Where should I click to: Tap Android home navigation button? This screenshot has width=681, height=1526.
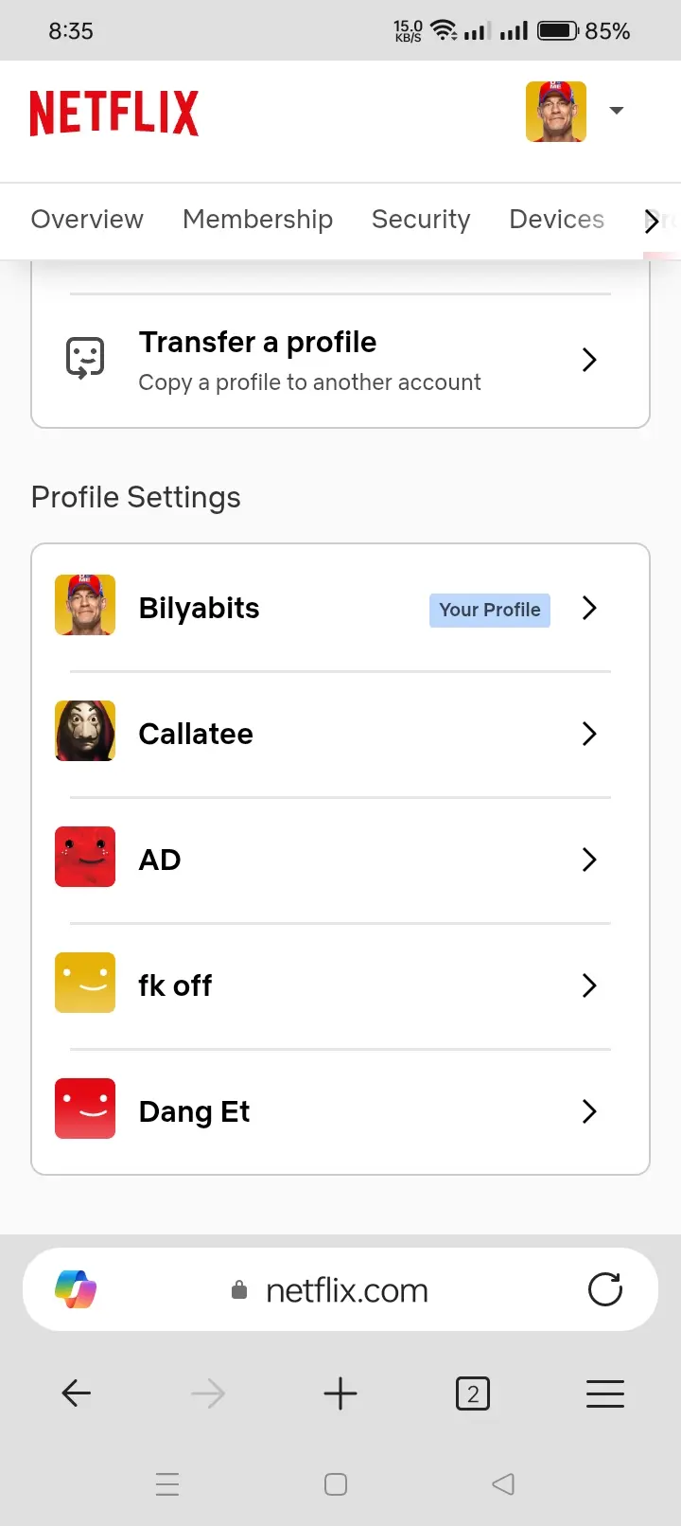[336, 1483]
